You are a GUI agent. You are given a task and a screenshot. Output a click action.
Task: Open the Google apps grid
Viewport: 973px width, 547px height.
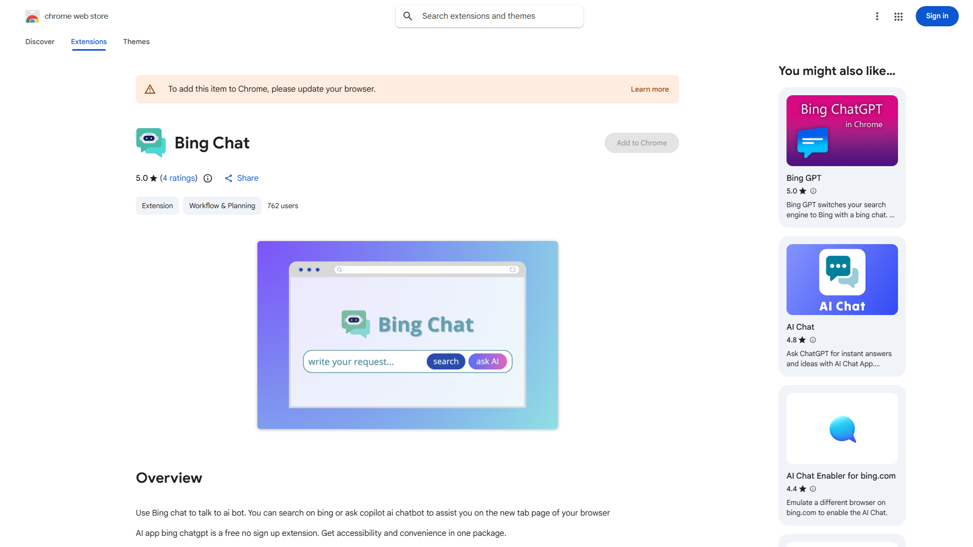coord(899,17)
